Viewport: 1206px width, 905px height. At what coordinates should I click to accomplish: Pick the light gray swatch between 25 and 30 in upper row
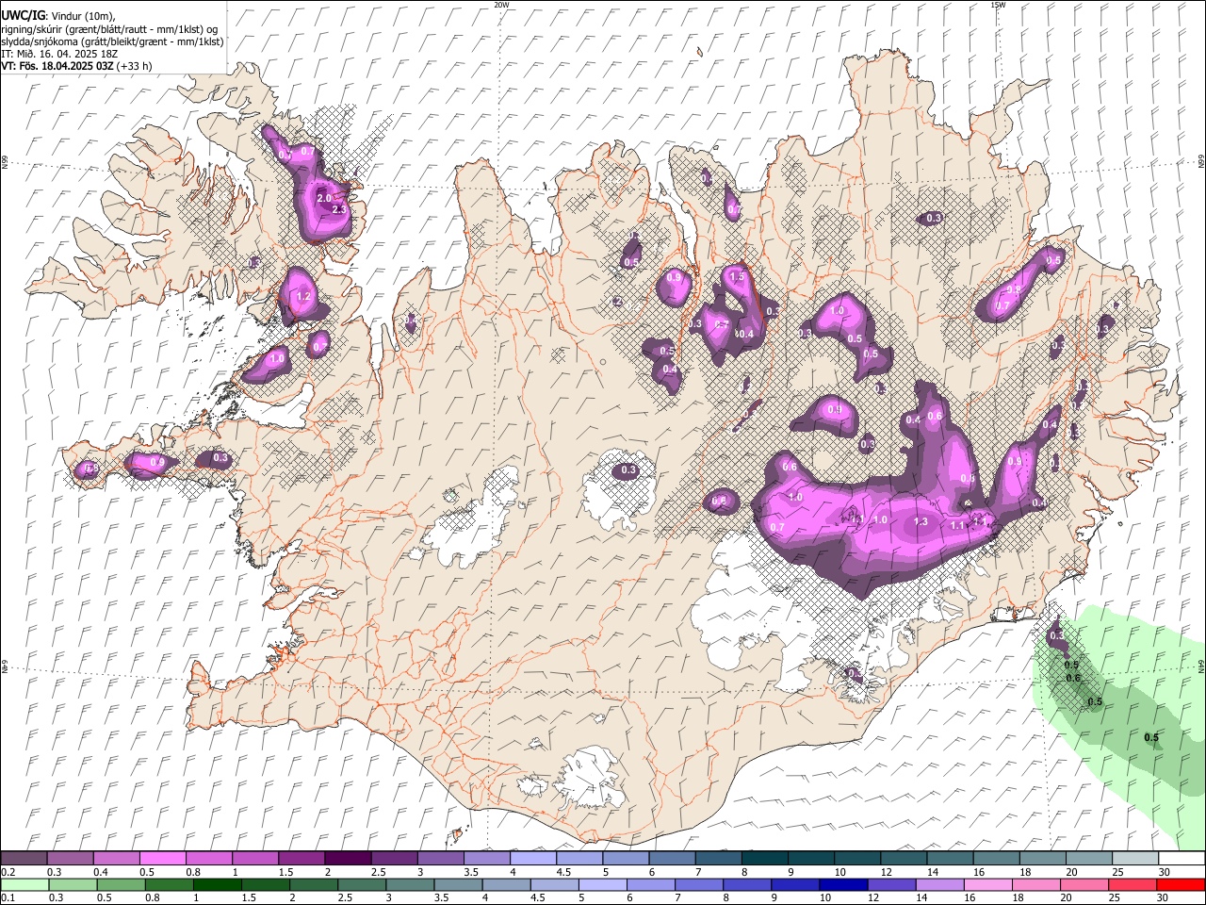click(1134, 858)
